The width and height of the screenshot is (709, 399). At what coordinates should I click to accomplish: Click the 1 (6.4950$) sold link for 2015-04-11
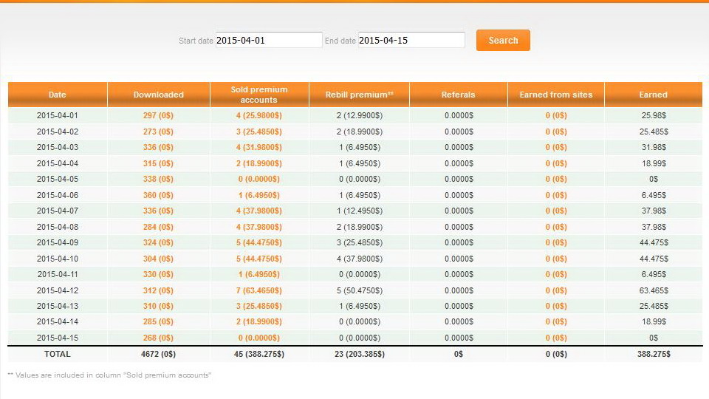(x=258, y=274)
